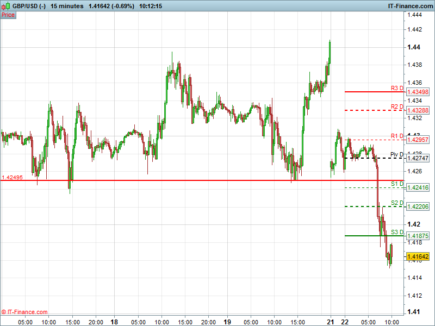The image size is (435, 326).
Task: Click the © IT-Finance.com copyright link
Action: 24,312
